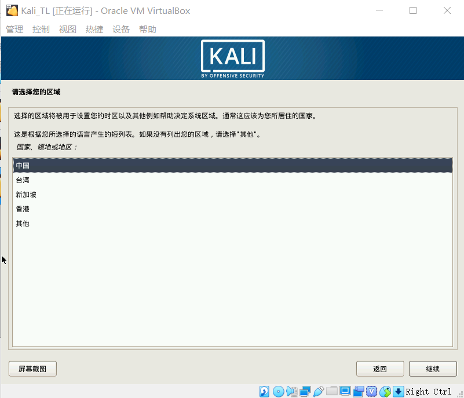Click the keyboard capture arrow icon
464x398 pixels.
399,391
